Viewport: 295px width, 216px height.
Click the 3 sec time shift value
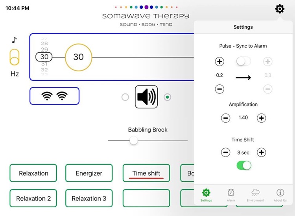coord(243,153)
